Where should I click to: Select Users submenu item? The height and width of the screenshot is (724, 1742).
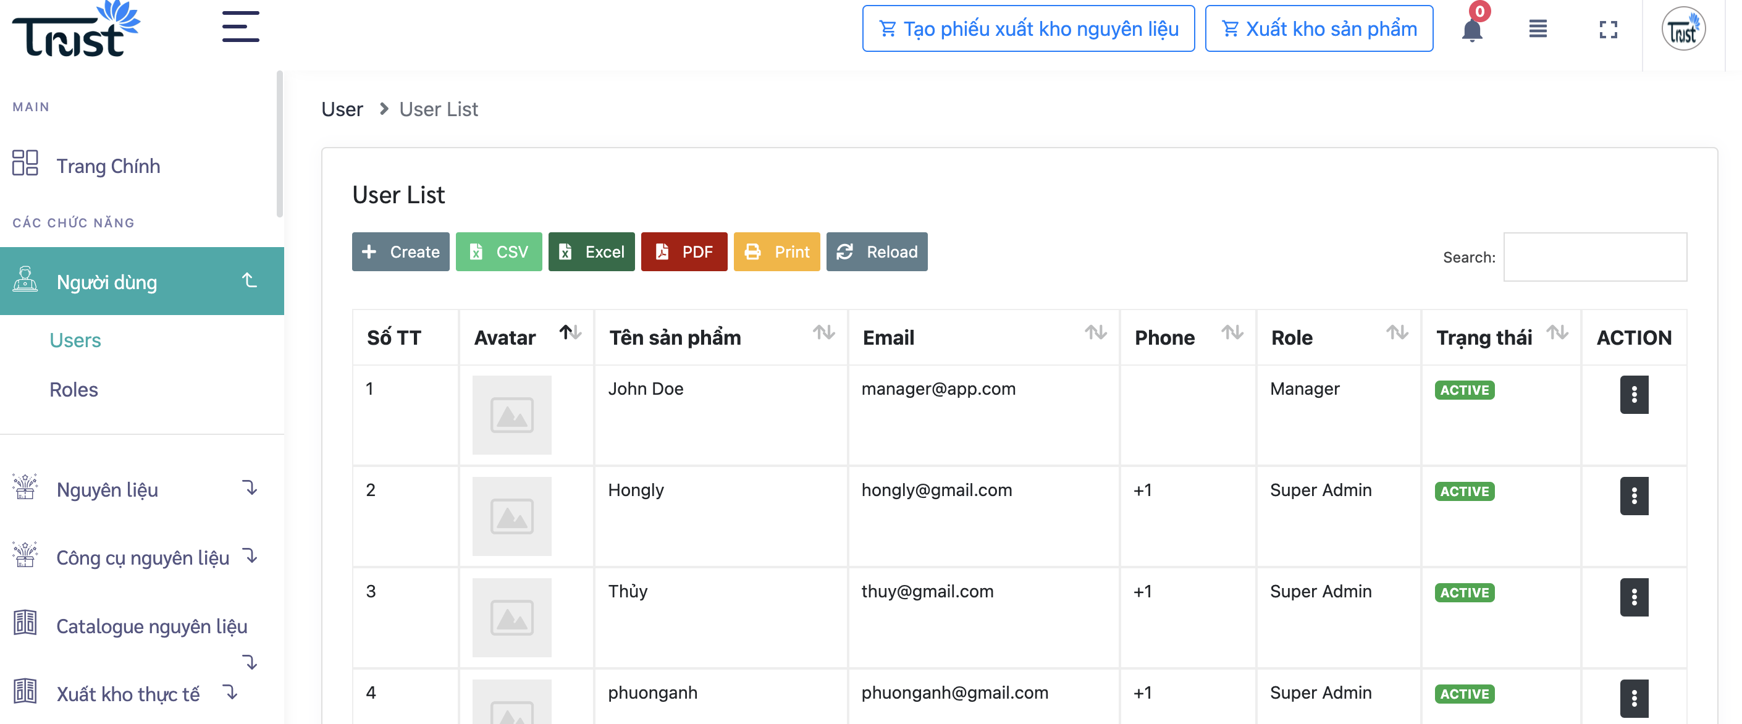(75, 340)
